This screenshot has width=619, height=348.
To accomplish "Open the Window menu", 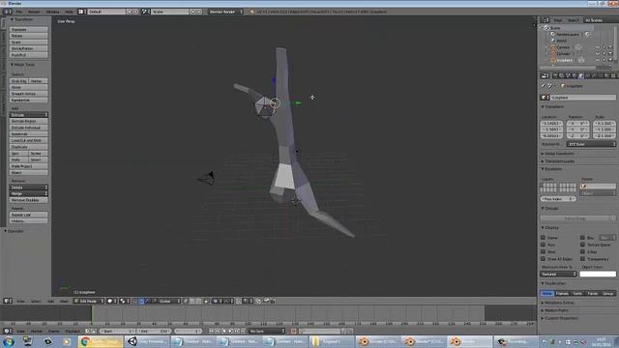I will coord(52,12).
